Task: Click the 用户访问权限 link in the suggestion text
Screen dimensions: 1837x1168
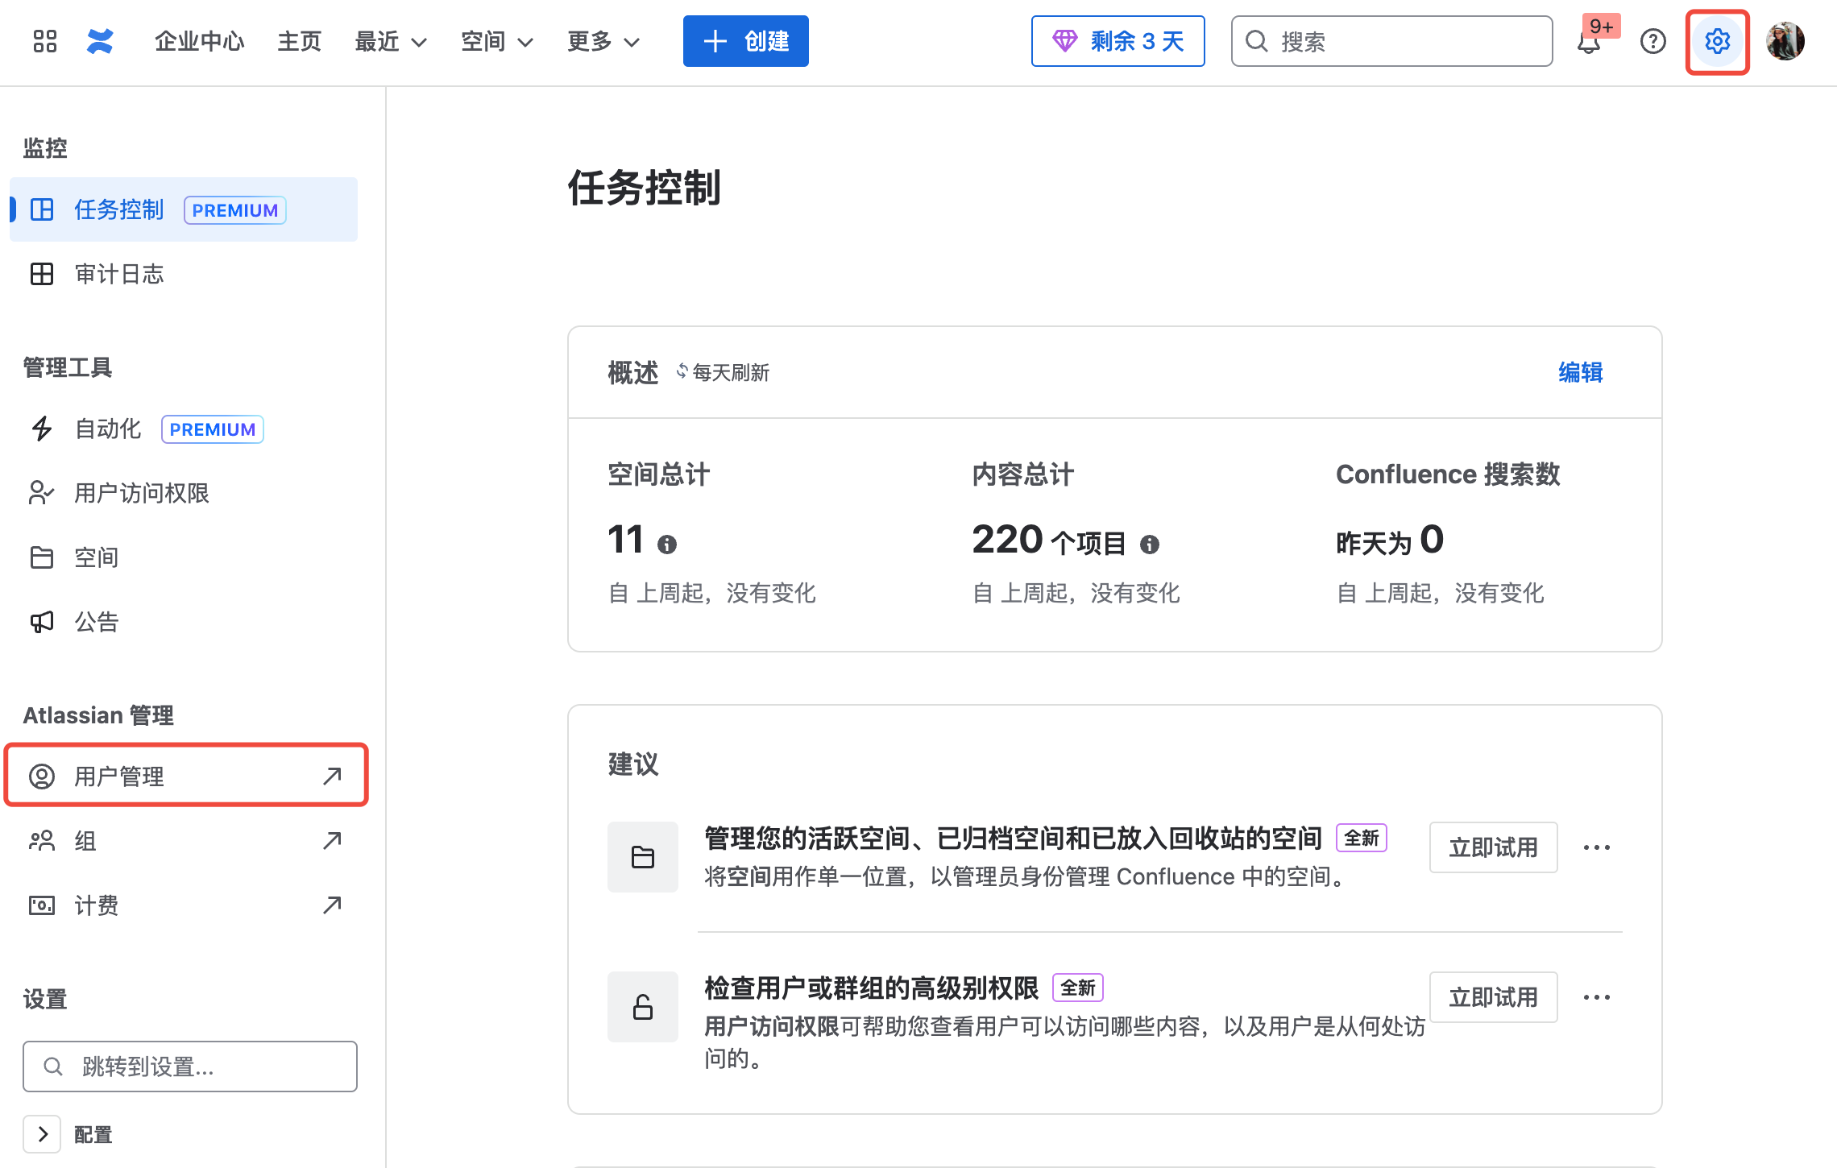Action: 772,1026
